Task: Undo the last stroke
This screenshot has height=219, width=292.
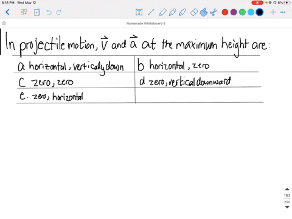Action: [49, 12]
